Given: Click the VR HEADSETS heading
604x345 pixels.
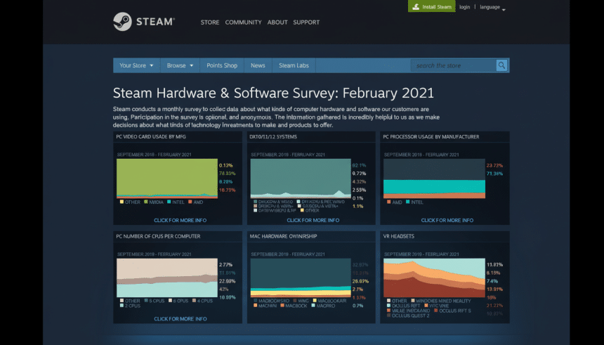Looking at the screenshot, I should pos(399,236).
